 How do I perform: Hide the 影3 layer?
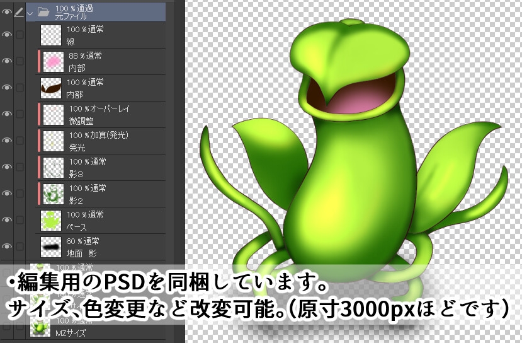point(7,167)
